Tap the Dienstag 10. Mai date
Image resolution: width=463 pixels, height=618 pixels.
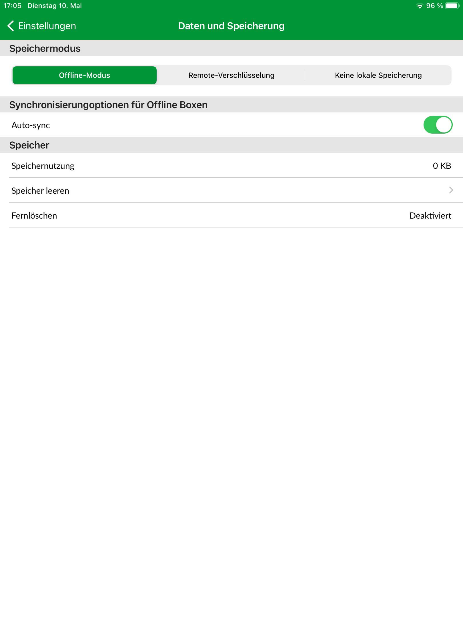coord(55,6)
